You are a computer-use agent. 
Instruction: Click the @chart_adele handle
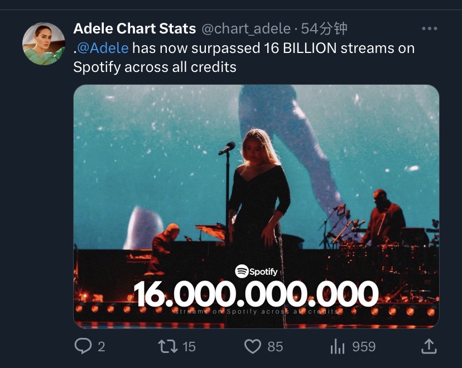(x=246, y=29)
